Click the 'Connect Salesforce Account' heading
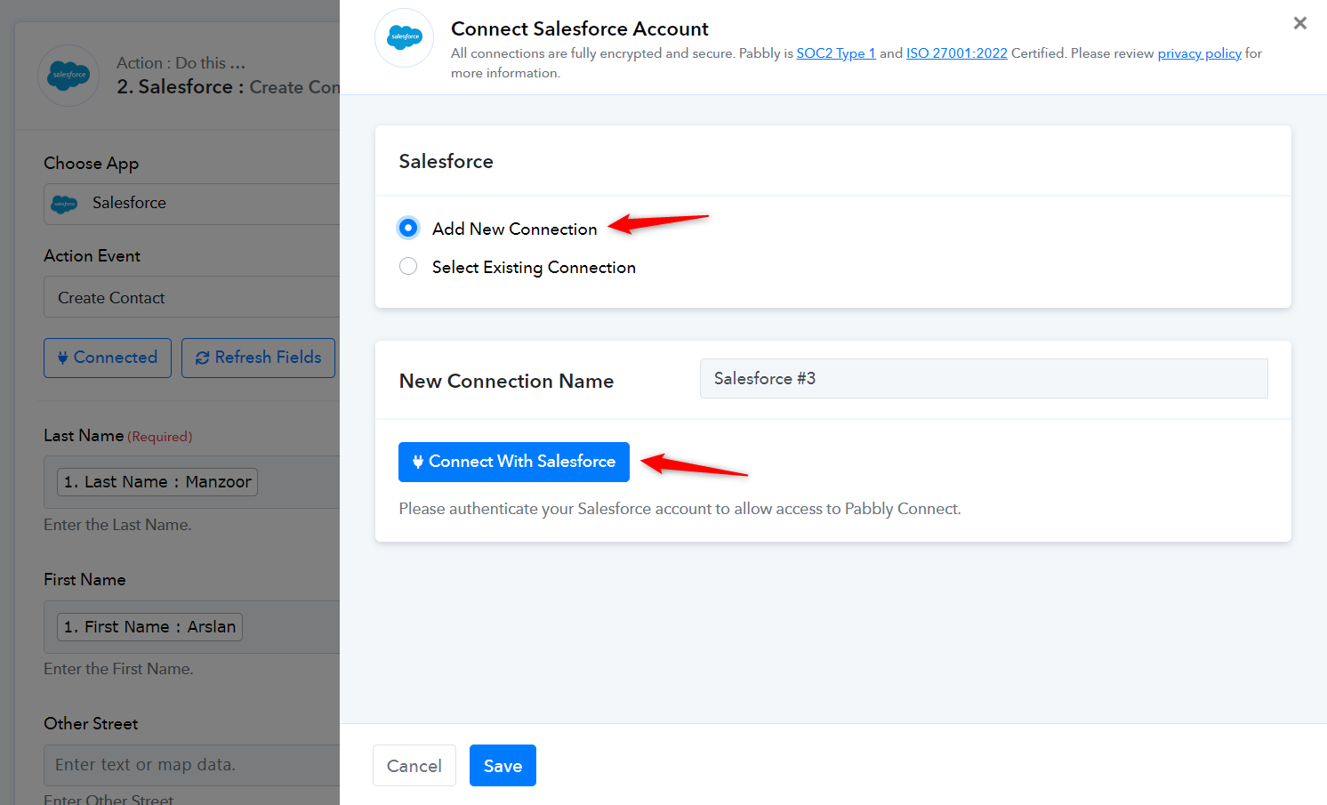Image resolution: width=1327 pixels, height=805 pixels. pyautogui.click(x=580, y=29)
